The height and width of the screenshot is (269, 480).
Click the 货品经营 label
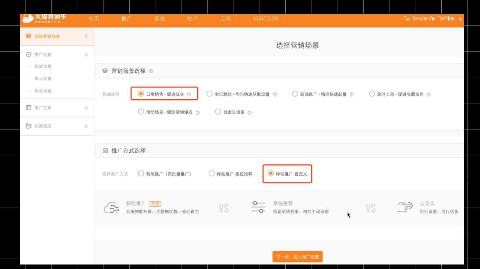111,94
